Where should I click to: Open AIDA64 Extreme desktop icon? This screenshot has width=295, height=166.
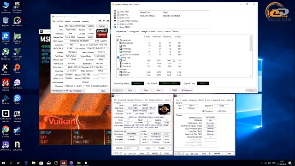6,85
